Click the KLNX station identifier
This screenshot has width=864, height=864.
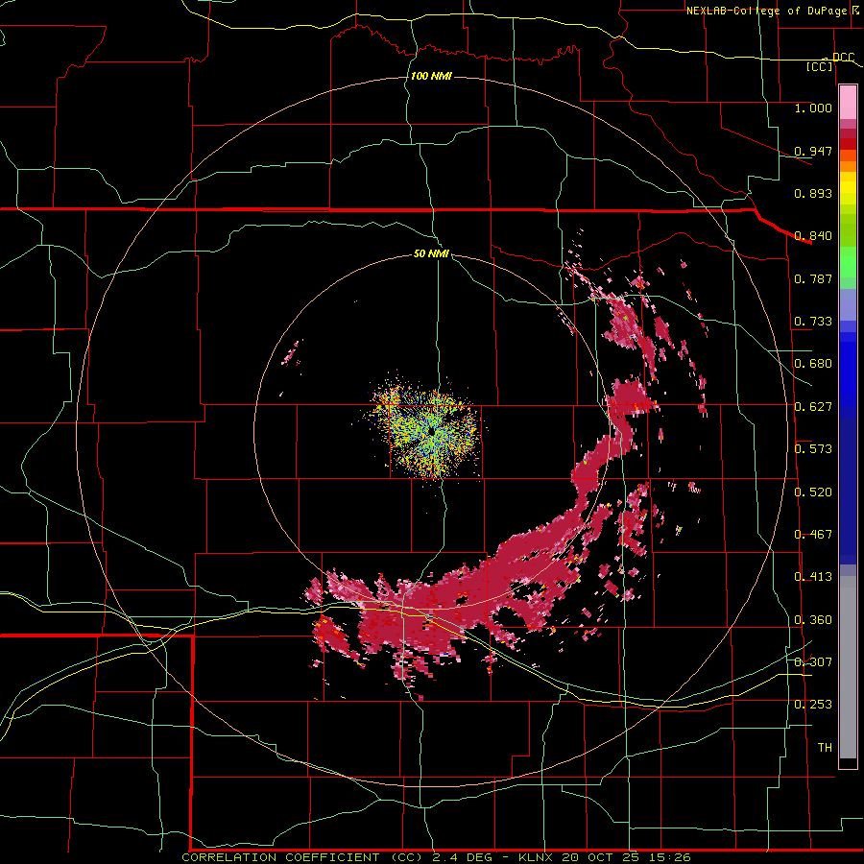[x=536, y=857]
